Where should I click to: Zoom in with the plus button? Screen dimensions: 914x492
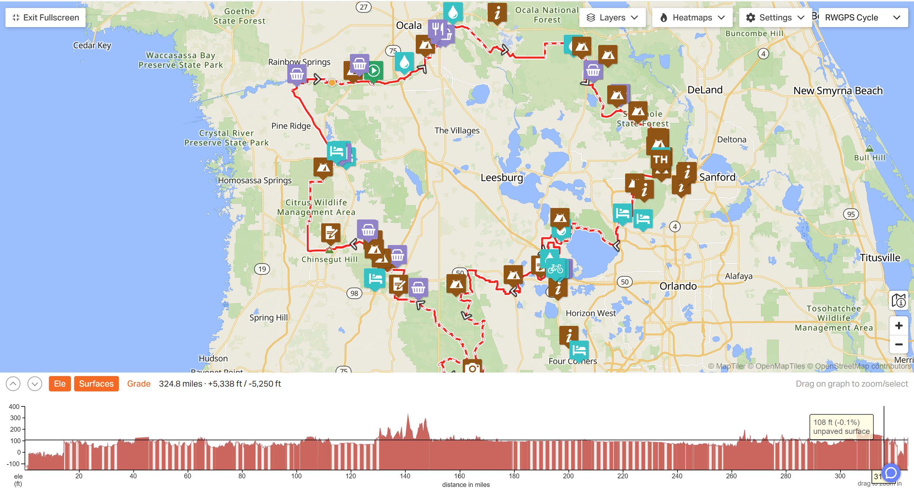point(898,326)
